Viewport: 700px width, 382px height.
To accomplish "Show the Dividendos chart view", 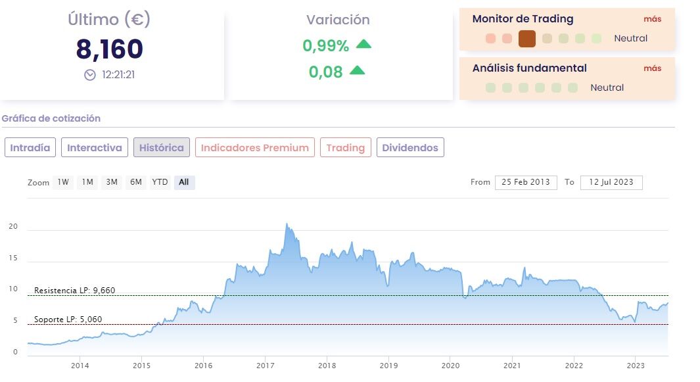I will [x=410, y=147].
